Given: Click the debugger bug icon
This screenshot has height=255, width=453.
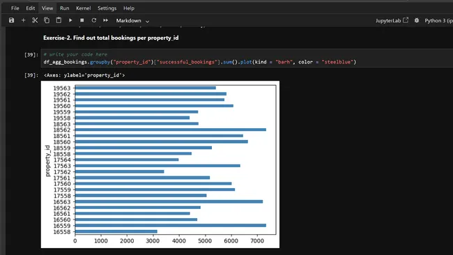Looking at the screenshot, I should 417,20.
